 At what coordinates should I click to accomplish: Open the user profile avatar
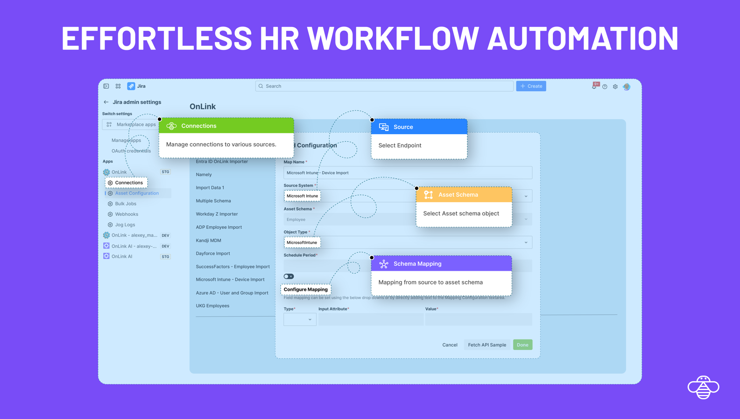click(x=627, y=87)
